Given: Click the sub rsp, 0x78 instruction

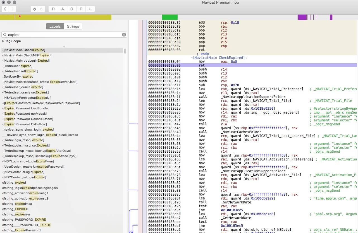Looking at the screenshot, I should [x=219, y=85].
